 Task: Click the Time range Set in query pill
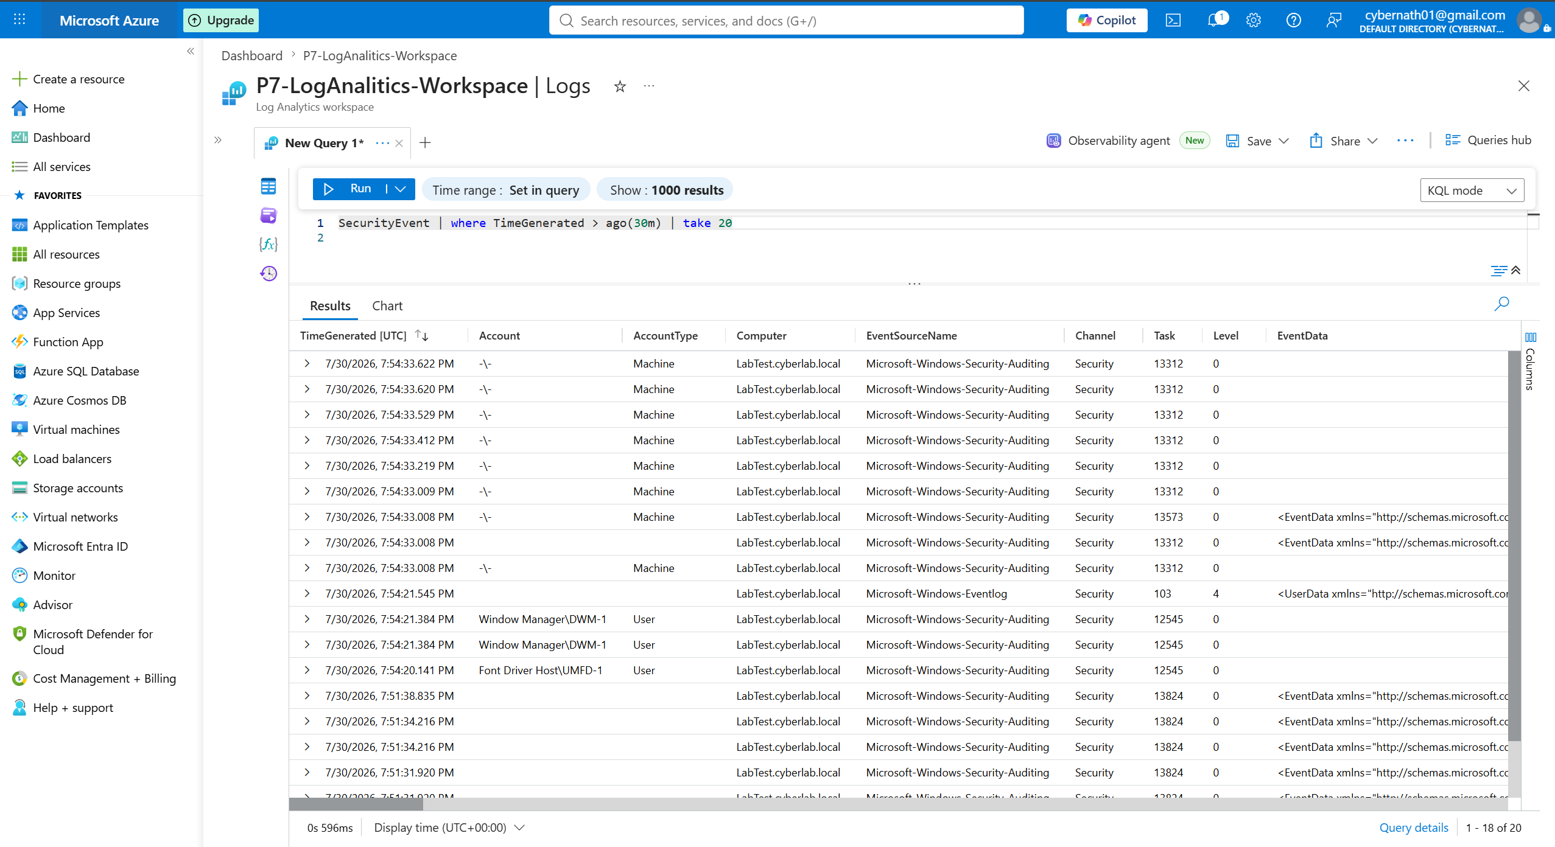505,190
